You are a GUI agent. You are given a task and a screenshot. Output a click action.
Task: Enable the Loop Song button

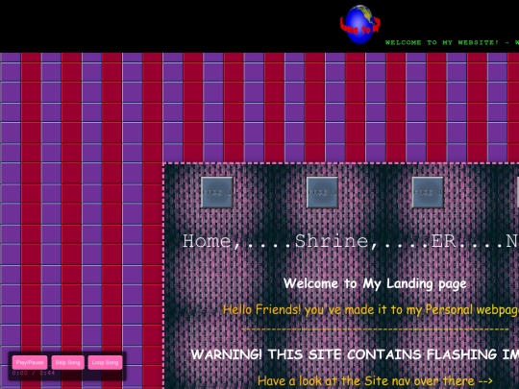pyautogui.click(x=105, y=362)
